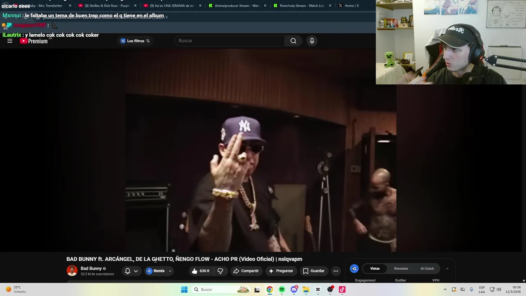526x296 pixels.
Task: Open the 25°C Soleado weather widget
Action: [16, 289]
